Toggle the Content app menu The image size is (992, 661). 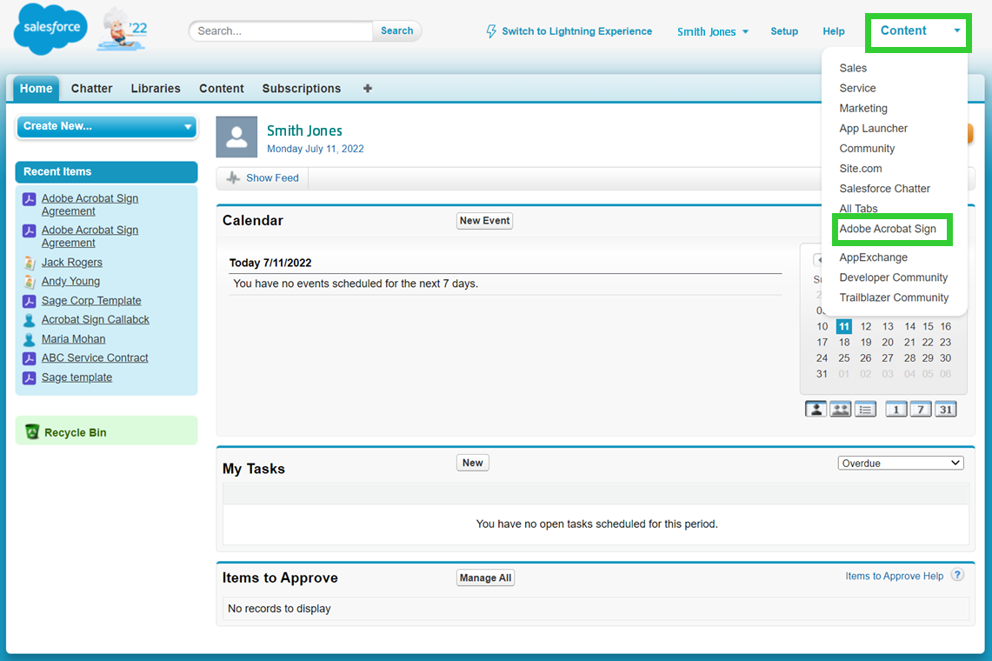tap(918, 31)
